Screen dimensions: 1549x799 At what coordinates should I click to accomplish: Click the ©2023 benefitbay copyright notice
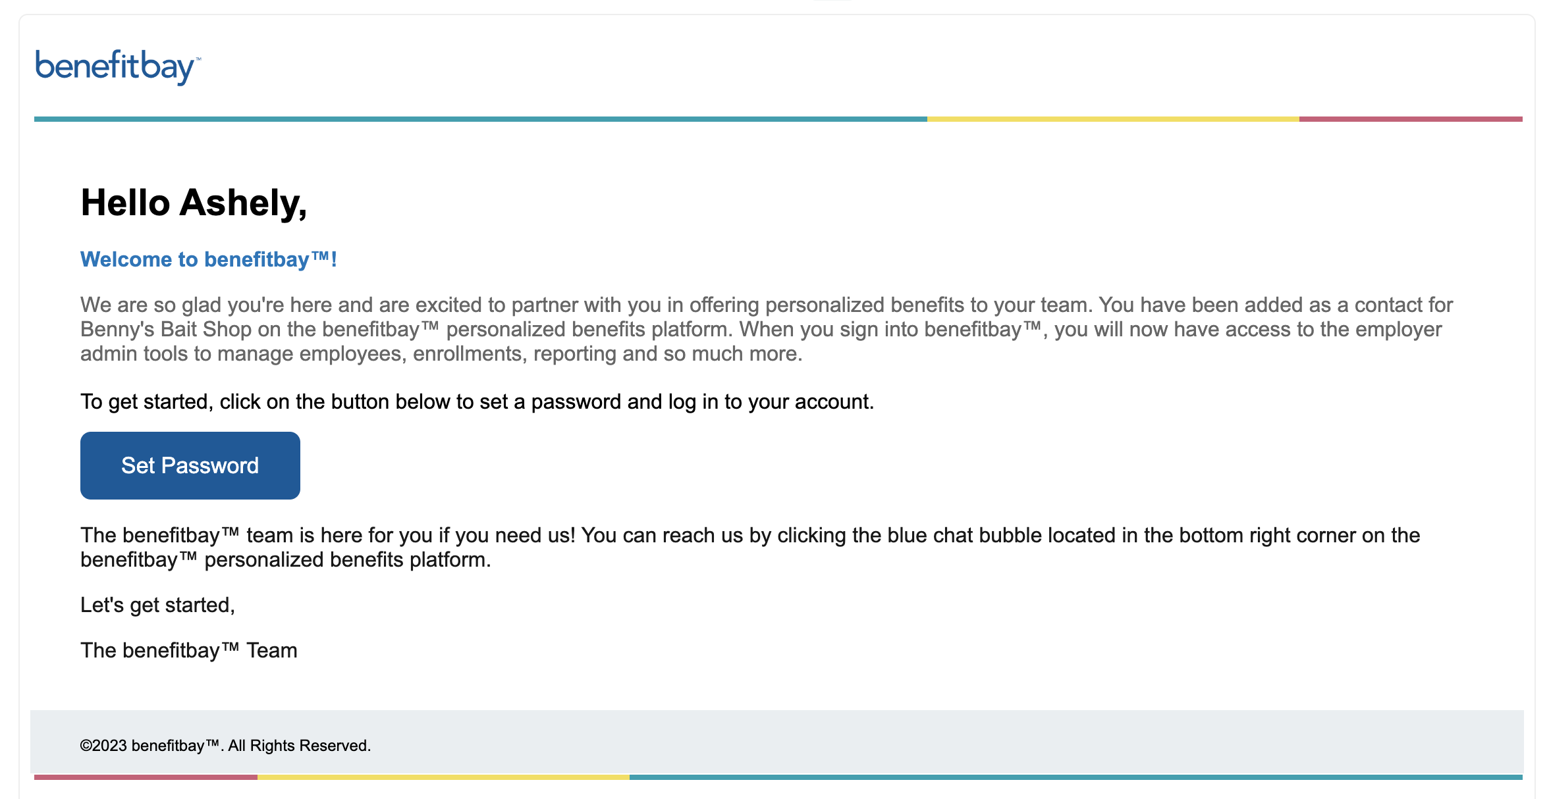(x=150, y=746)
